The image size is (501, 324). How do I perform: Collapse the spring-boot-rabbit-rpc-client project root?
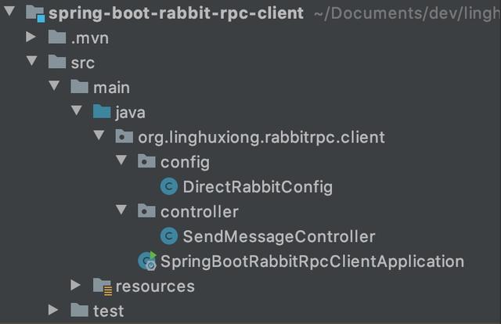(x=9, y=11)
